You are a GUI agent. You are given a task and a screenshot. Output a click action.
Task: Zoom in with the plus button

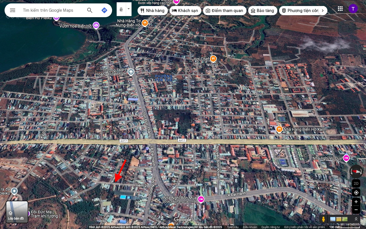click(x=356, y=202)
